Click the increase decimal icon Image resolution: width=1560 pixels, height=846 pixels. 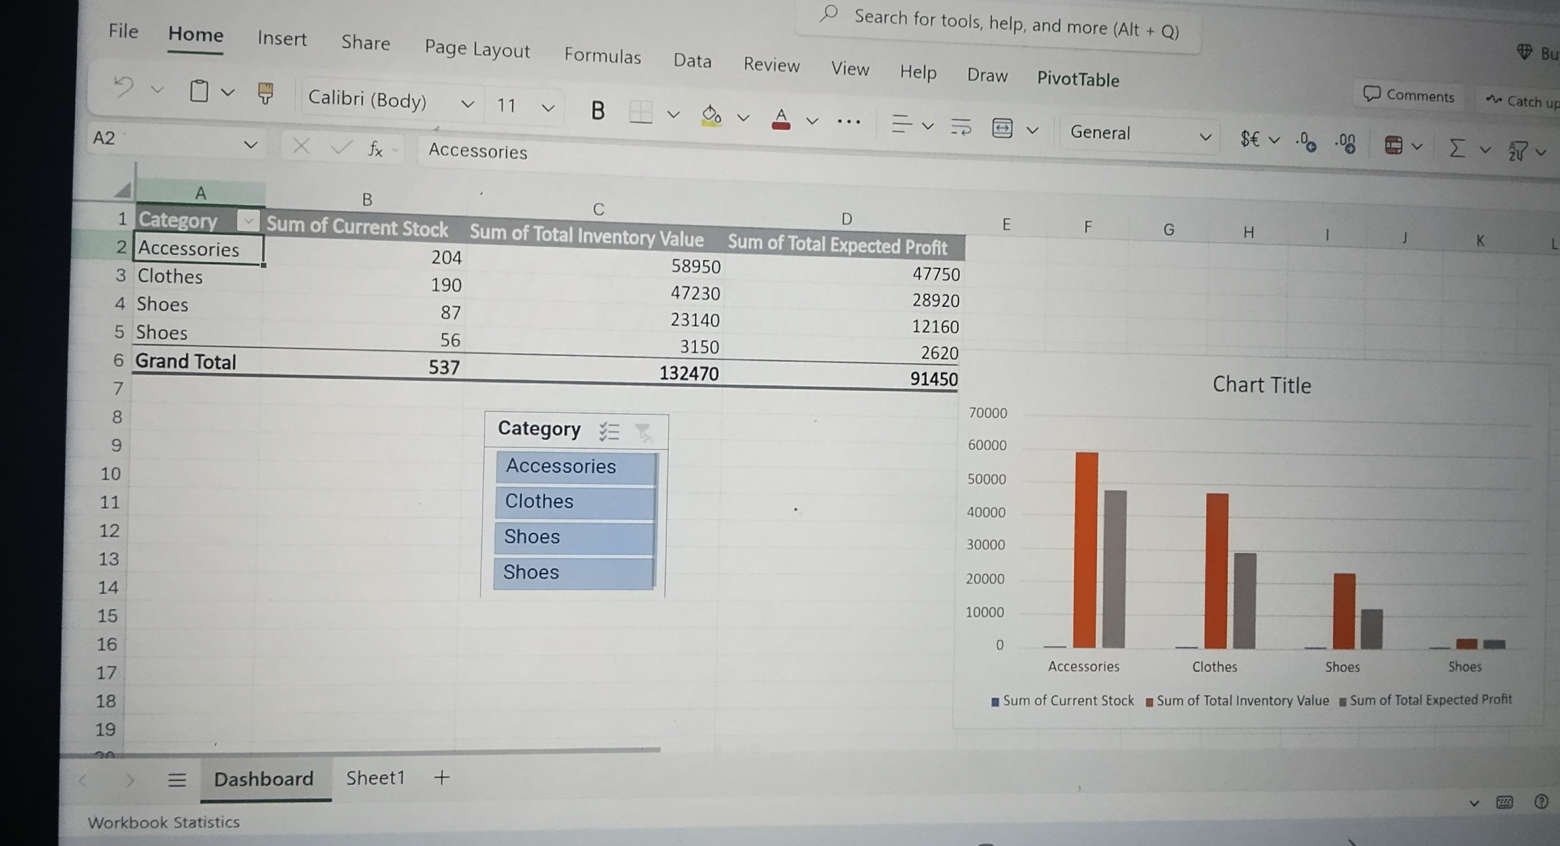(1345, 143)
